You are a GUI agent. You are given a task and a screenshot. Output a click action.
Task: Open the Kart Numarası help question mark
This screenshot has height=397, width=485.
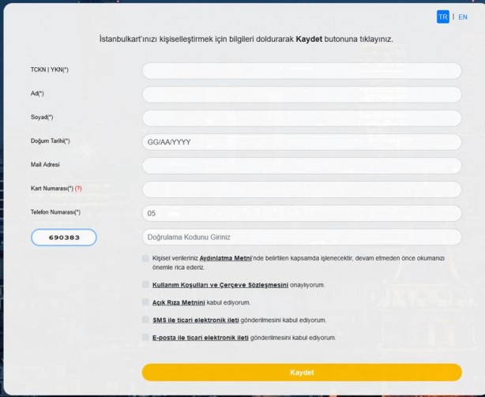click(78, 189)
